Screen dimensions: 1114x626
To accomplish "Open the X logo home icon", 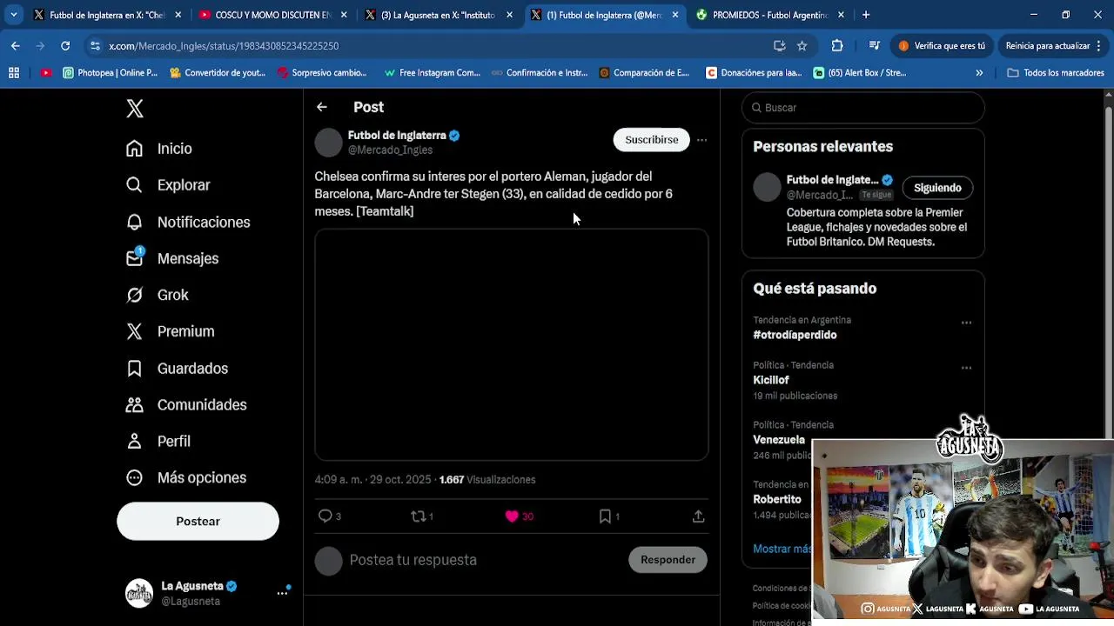I will pos(135,108).
